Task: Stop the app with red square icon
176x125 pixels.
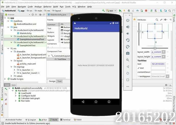Action: (146, 11)
